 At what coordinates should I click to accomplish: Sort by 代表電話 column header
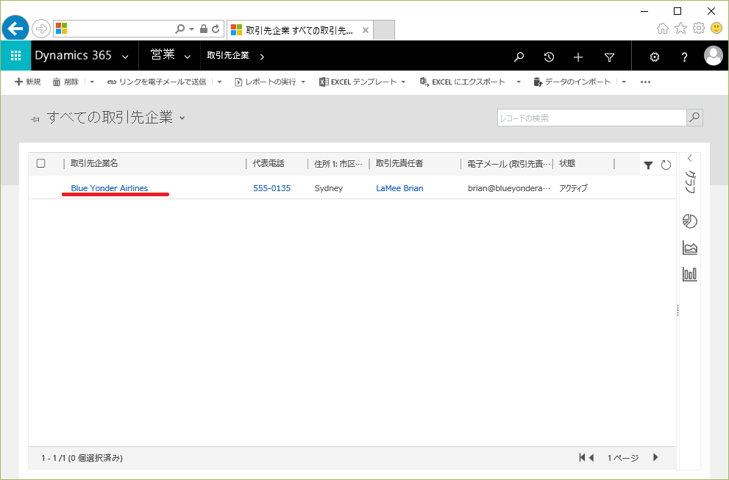(x=269, y=163)
